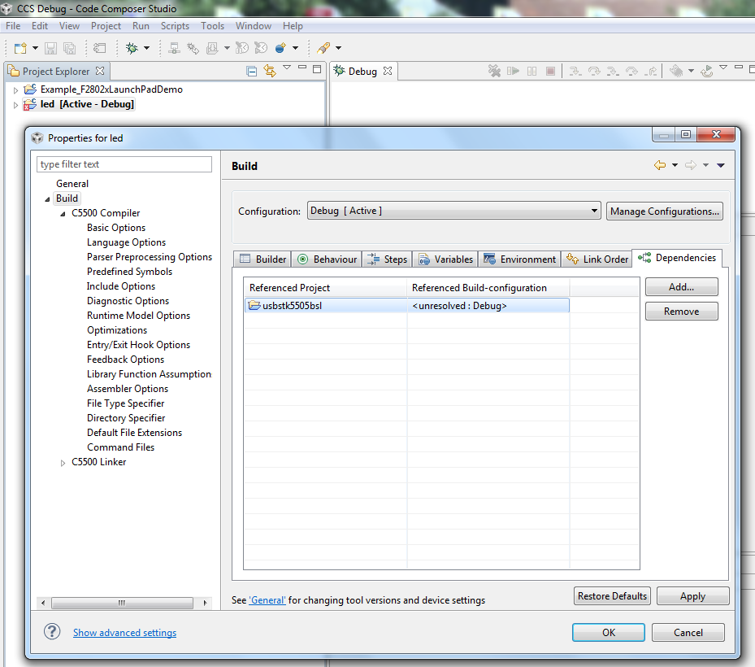Click the New project toolbar icon
Screen dimensions: 755x667
coord(20,48)
